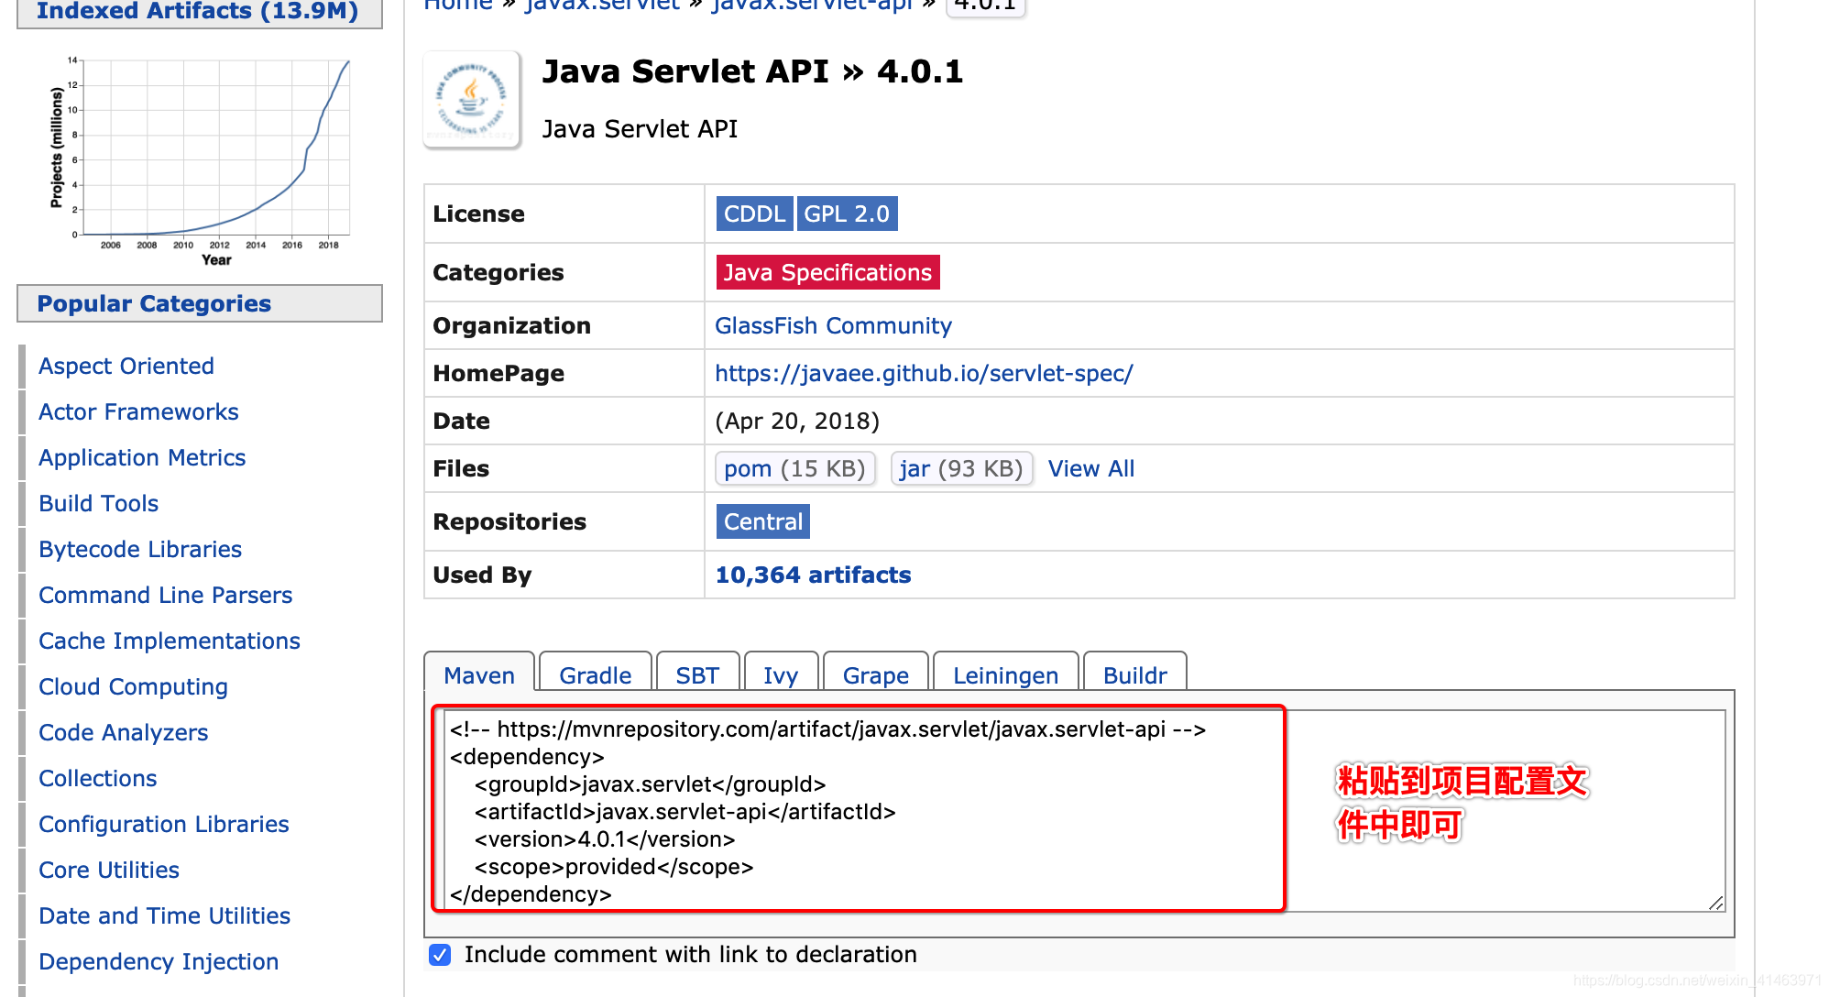The height and width of the screenshot is (997, 1829).
Task: Open the Grape tab
Action: tap(876, 675)
